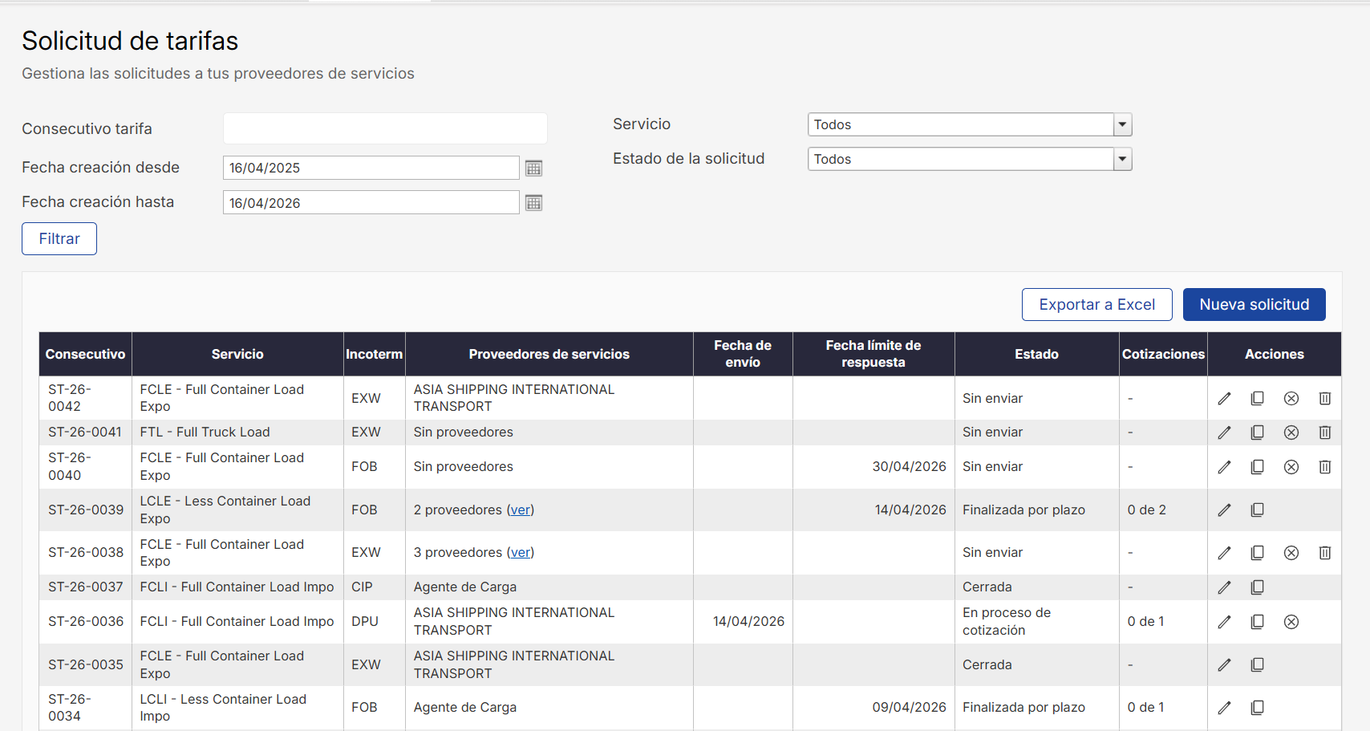Select the Estado column header

tap(1037, 354)
